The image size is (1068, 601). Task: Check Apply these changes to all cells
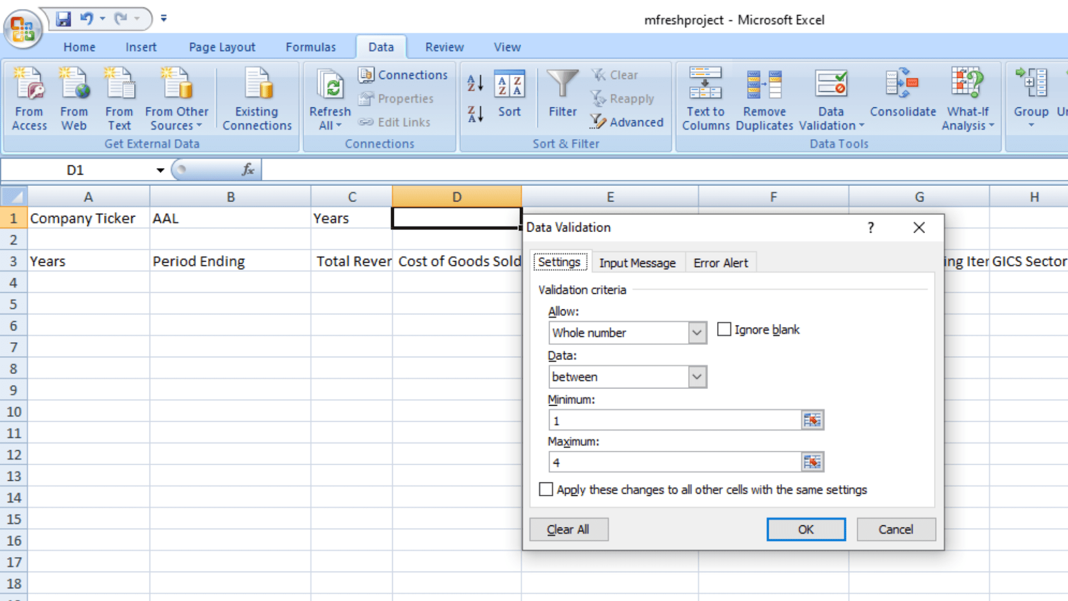click(546, 489)
